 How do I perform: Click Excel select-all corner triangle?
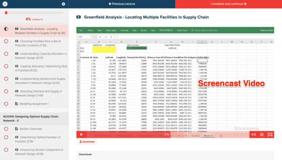pos(78,41)
